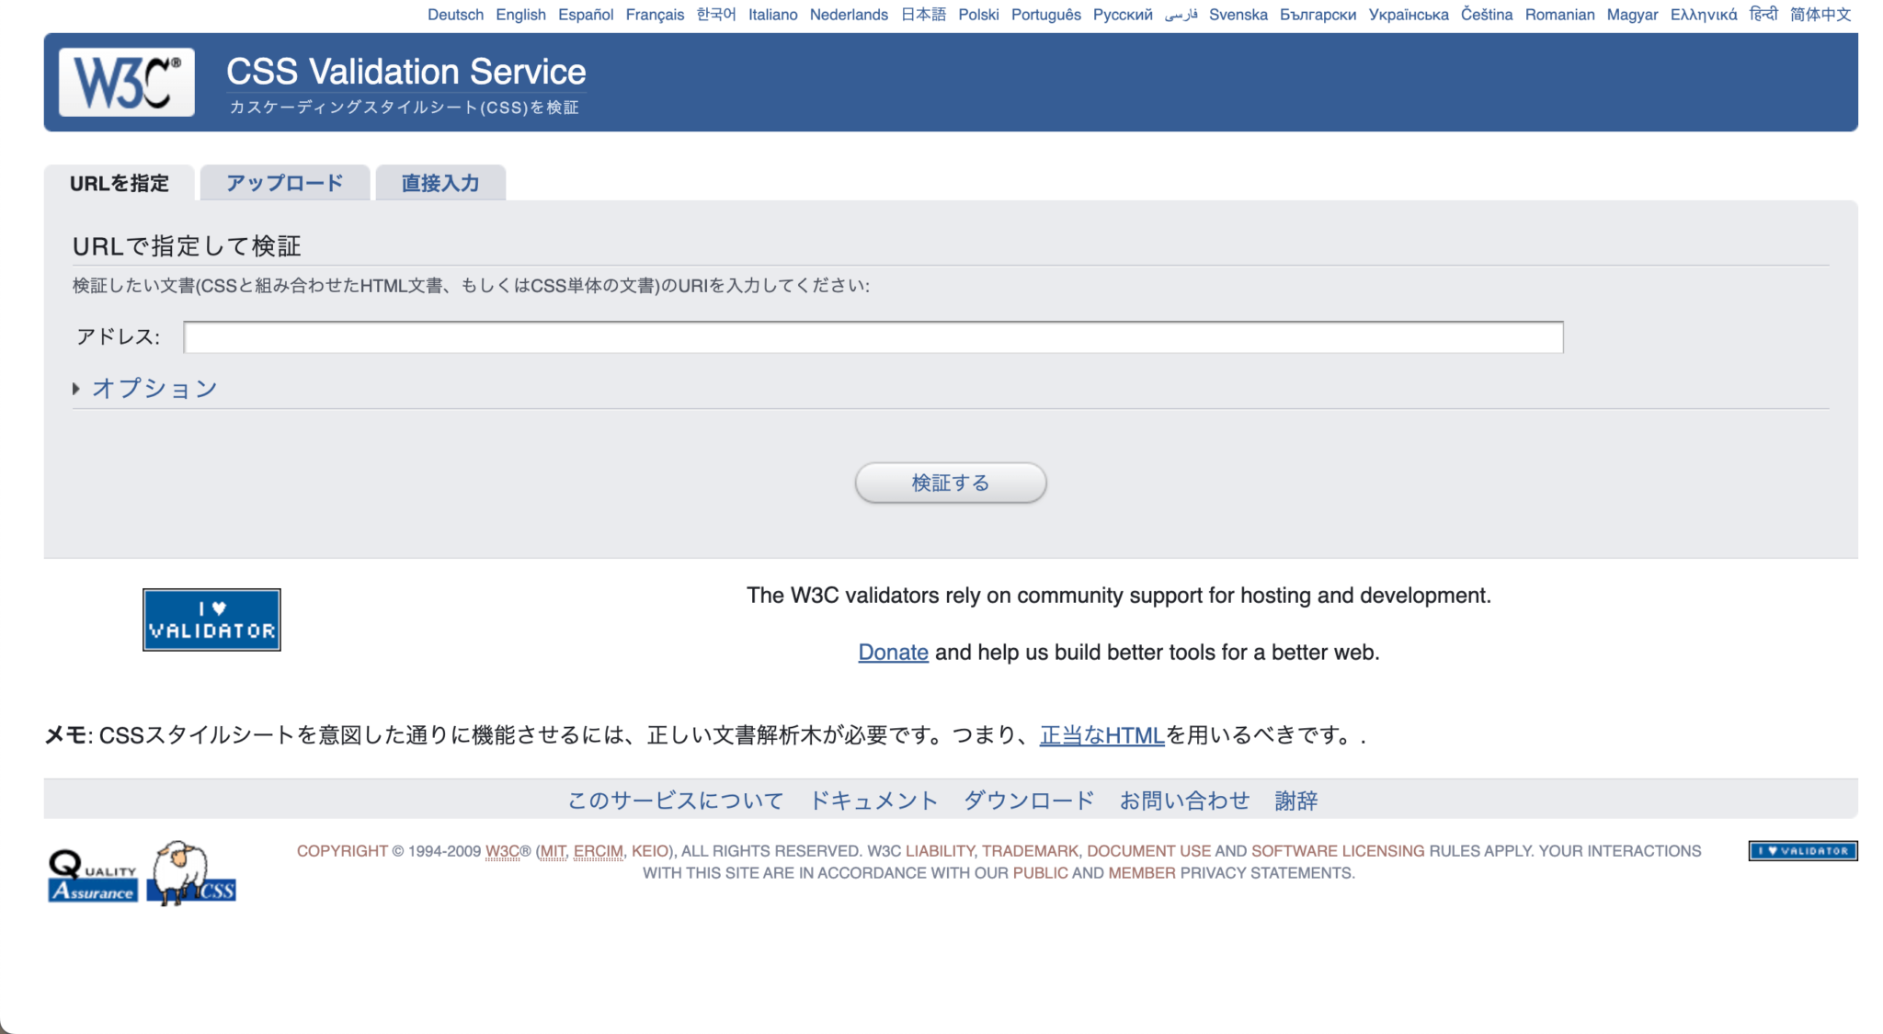Switch language to Español
The image size is (1883, 1034).
(586, 15)
